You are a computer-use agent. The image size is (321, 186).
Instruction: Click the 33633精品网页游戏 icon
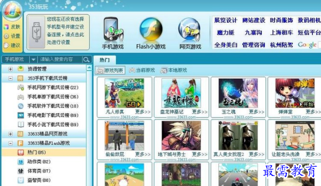(x=20, y=134)
